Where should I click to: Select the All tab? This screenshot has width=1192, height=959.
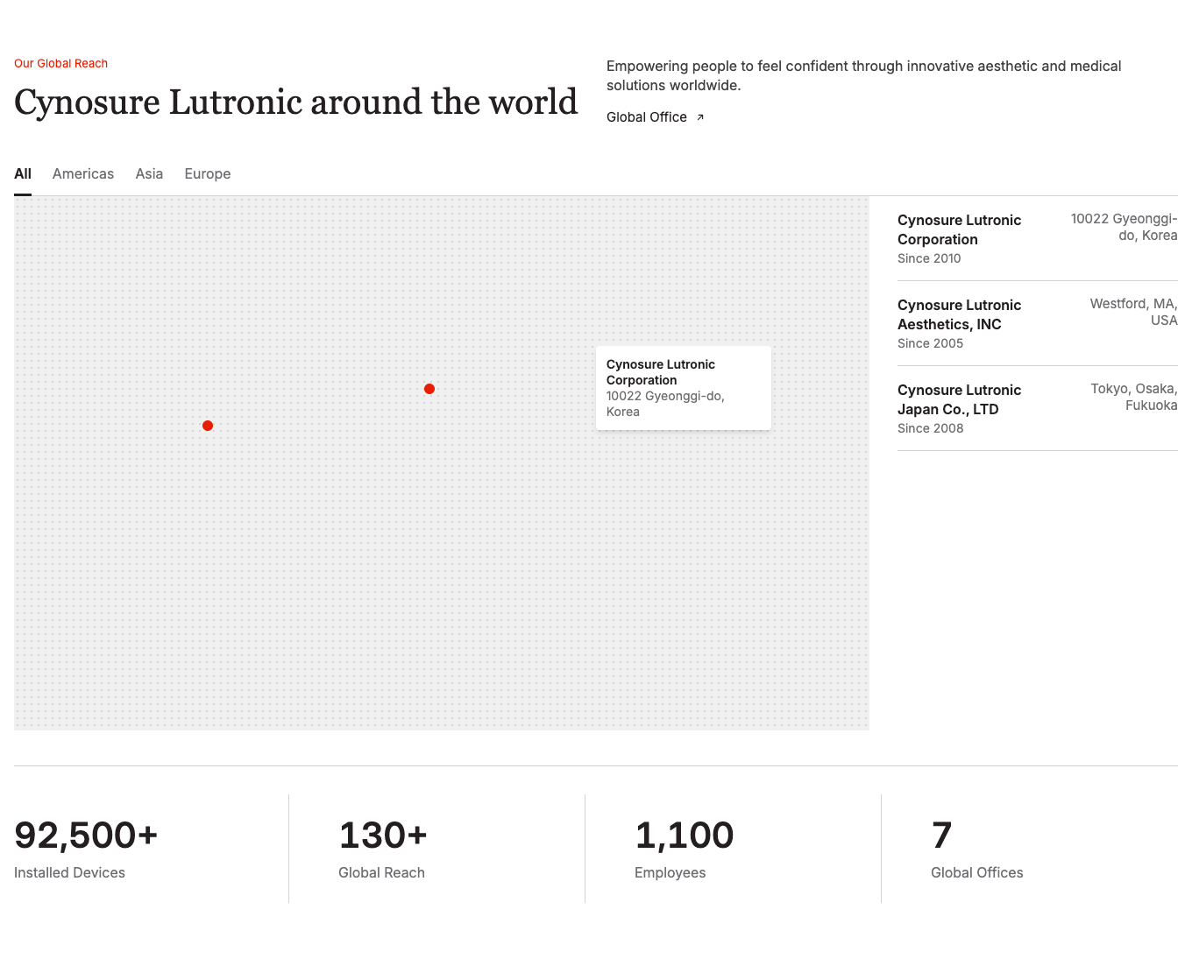(23, 173)
